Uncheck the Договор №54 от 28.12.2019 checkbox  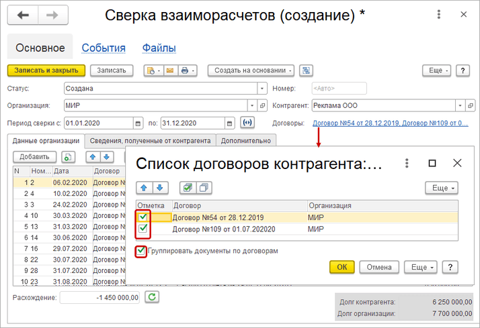click(x=143, y=217)
